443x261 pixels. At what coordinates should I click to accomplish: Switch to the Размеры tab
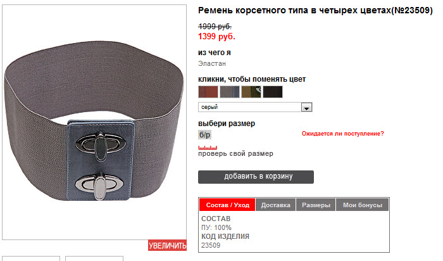point(316,205)
